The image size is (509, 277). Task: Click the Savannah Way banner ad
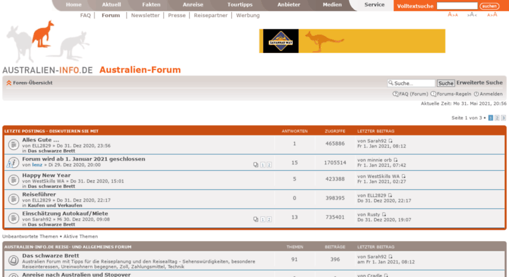tap(352, 41)
